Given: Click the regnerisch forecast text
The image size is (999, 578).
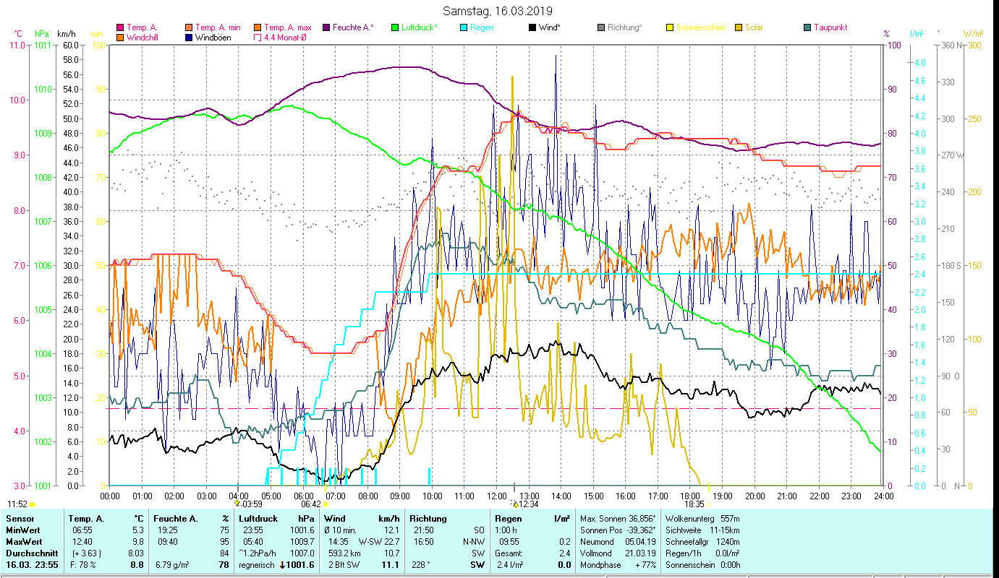Looking at the screenshot, I should coord(258,565).
